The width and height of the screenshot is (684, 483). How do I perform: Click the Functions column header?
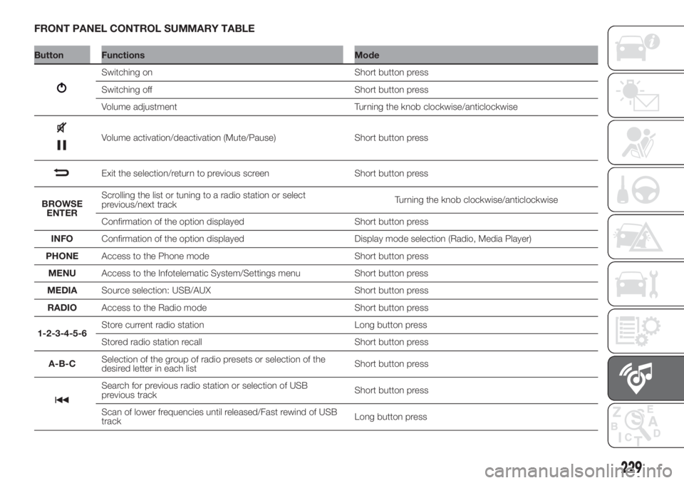click(x=123, y=55)
